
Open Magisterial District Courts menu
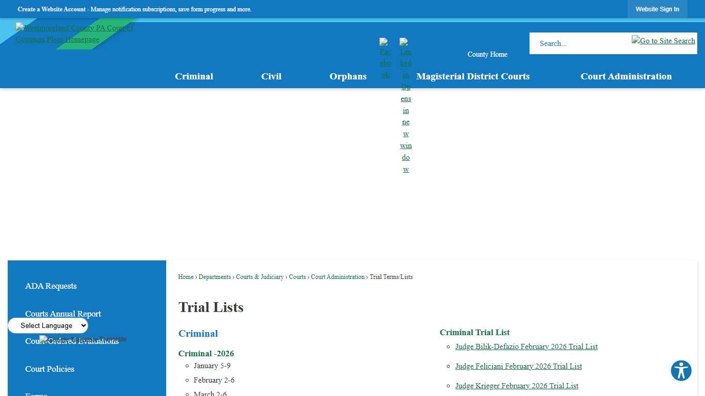473,76
